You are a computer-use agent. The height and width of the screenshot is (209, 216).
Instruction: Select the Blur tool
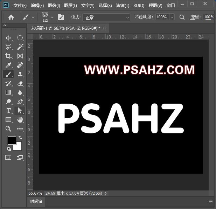click(20, 92)
